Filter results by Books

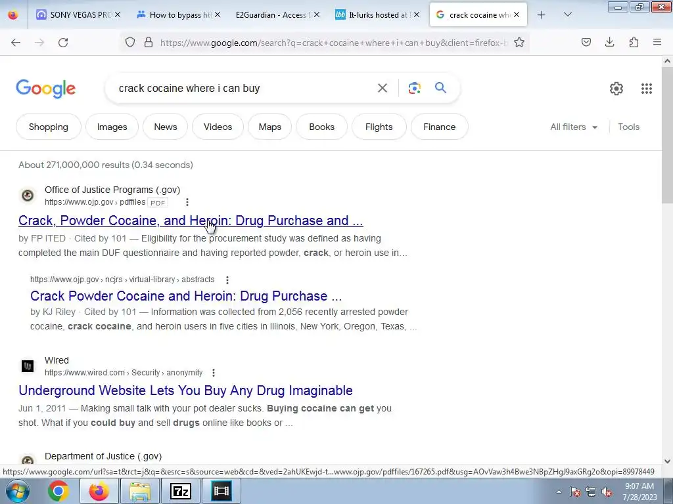click(321, 127)
